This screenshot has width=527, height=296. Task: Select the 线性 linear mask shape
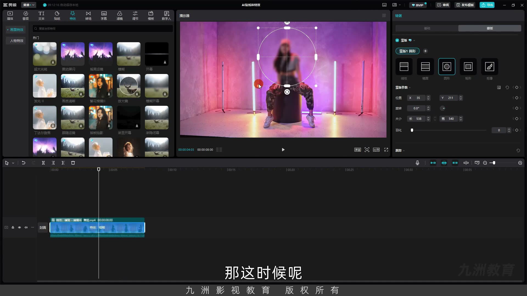pyautogui.click(x=404, y=67)
